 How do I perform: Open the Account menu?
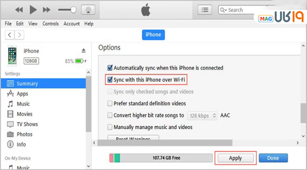click(71, 24)
